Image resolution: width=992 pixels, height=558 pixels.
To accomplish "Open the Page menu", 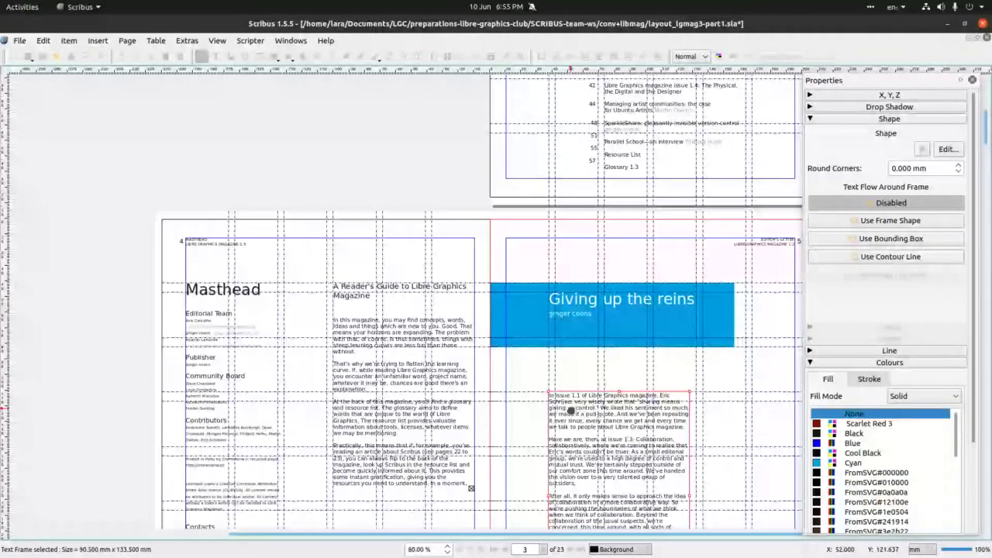I will pos(127,40).
